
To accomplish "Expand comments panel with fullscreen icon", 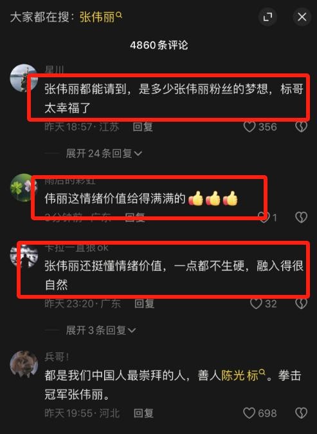I will tap(267, 17).
